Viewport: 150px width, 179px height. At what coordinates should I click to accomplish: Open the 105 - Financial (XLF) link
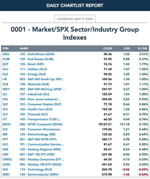click(34, 114)
